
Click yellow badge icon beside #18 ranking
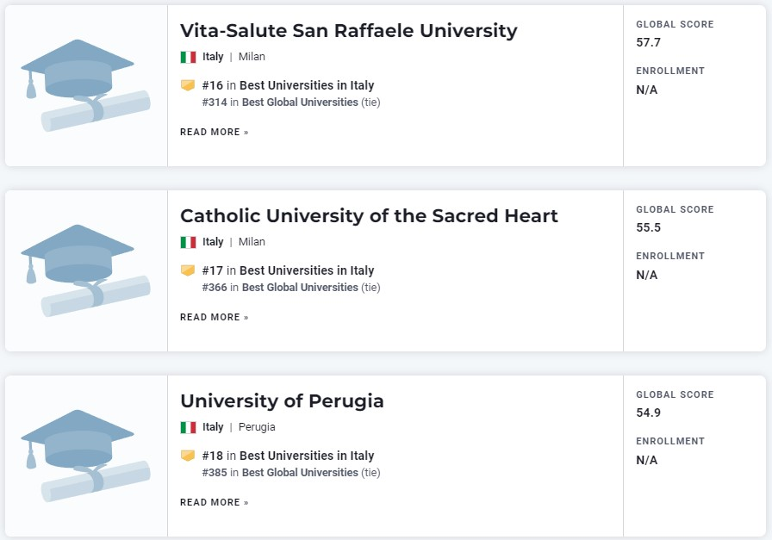tap(188, 456)
